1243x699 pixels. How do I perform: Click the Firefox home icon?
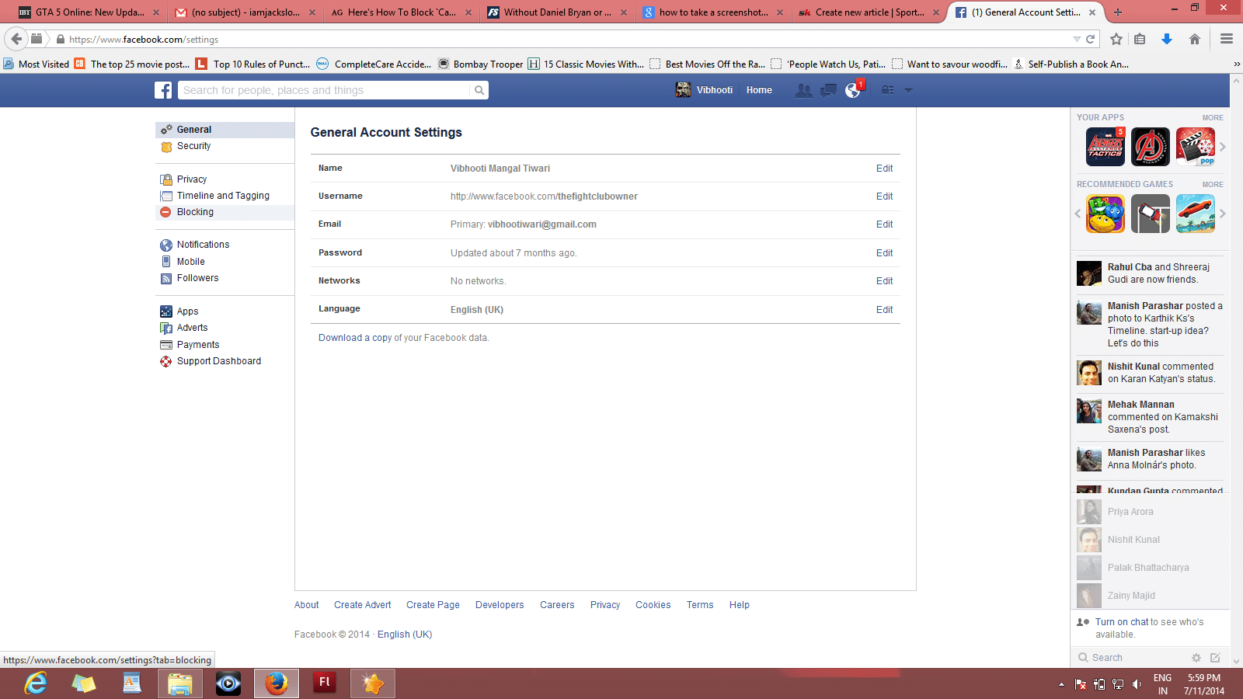1195,39
